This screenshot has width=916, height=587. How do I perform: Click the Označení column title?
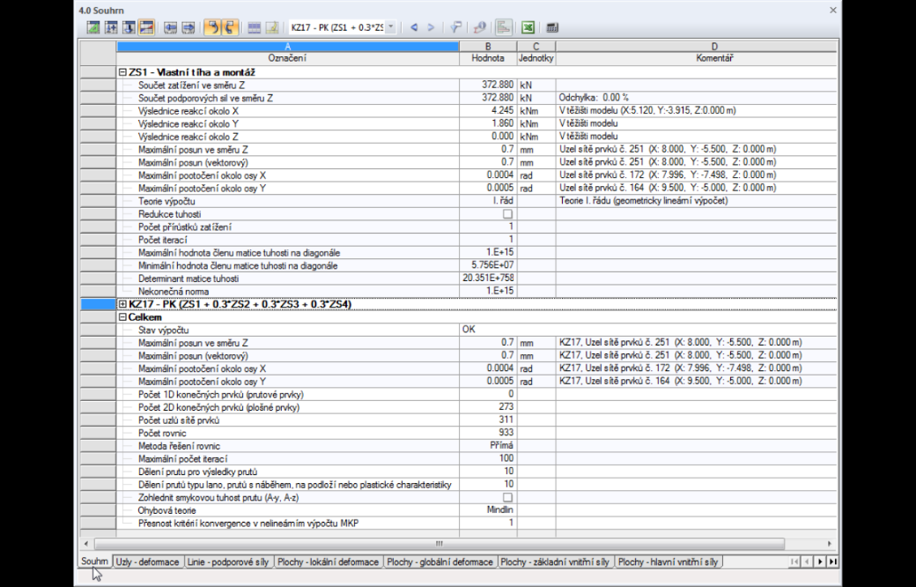point(287,58)
